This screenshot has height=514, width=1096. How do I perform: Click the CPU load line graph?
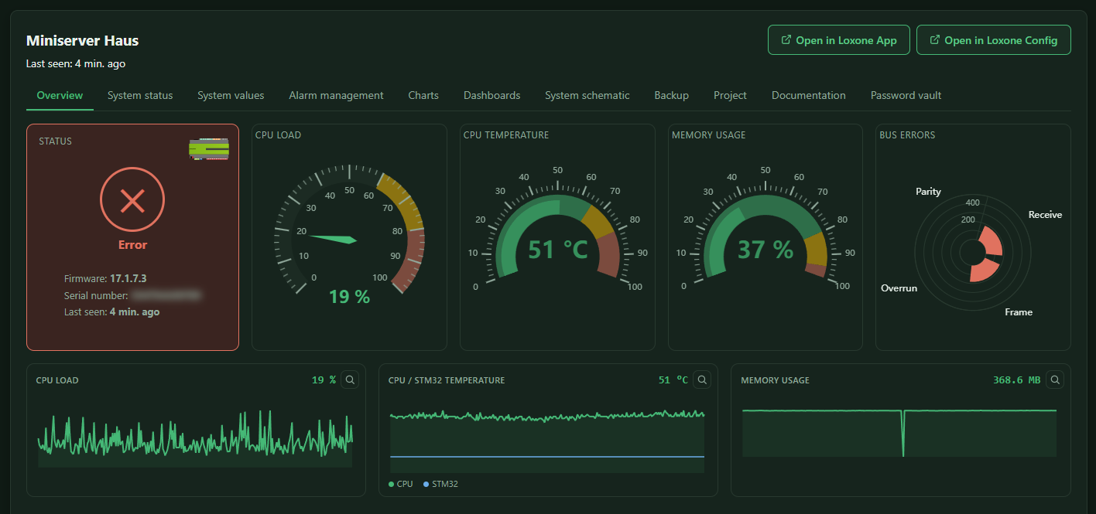click(x=195, y=438)
